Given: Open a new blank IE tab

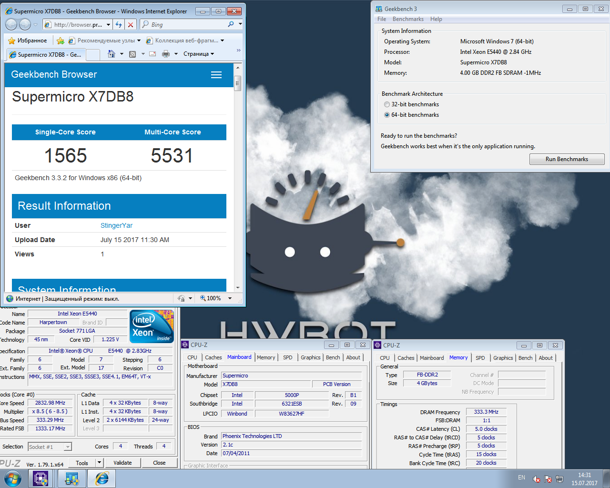Looking at the screenshot, I should point(93,55).
